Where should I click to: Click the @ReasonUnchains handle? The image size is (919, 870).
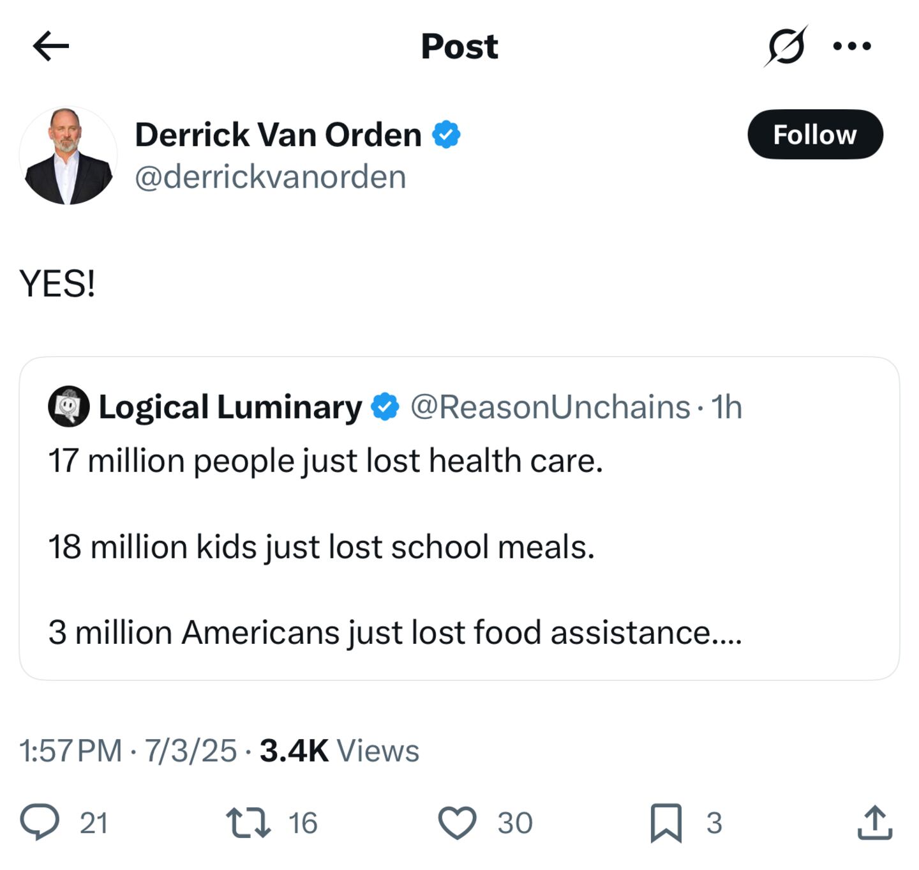coord(550,407)
